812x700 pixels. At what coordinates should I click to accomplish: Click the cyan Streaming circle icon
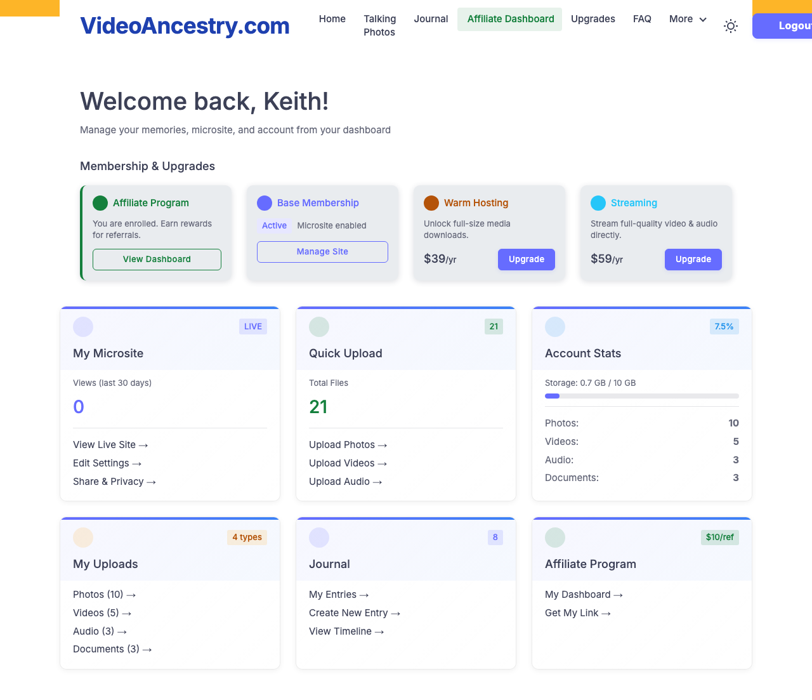[598, 203]
